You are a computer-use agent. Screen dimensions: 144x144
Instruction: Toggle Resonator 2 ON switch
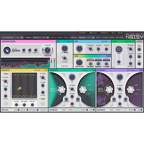[93, 70]
